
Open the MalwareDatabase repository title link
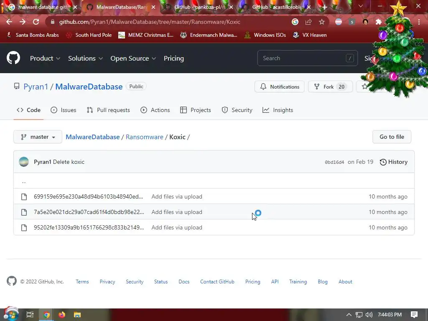coord(89,87)
